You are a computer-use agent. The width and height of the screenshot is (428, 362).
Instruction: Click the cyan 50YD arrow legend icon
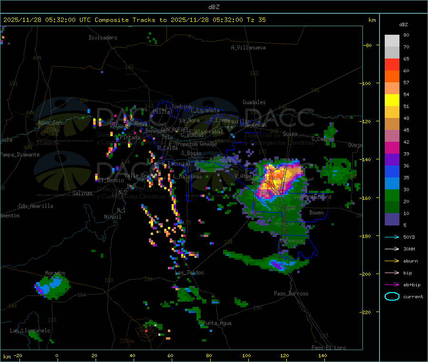coord(392,237)
